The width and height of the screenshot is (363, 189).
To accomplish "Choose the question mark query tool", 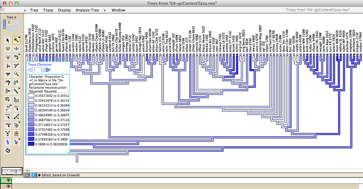I will click(7, 82).
